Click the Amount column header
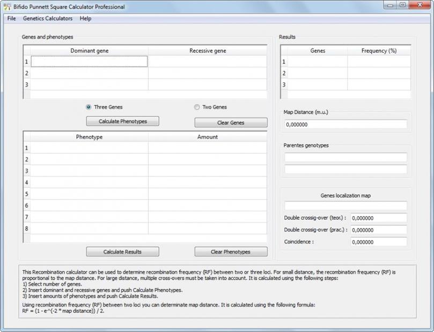 click(208, 137)
